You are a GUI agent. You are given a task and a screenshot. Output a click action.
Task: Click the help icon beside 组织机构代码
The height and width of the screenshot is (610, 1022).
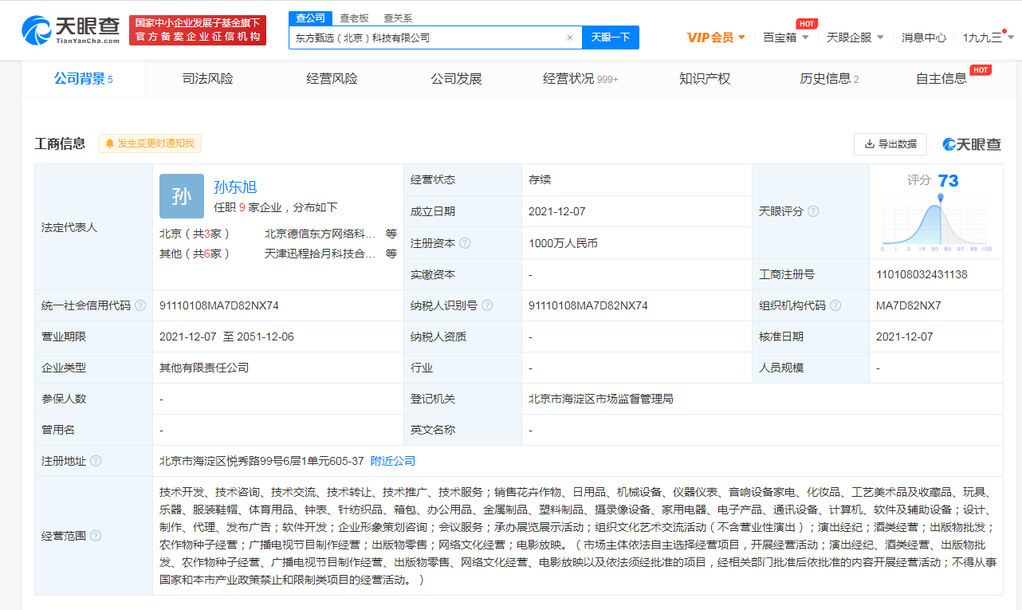click(x=835, y=305)
